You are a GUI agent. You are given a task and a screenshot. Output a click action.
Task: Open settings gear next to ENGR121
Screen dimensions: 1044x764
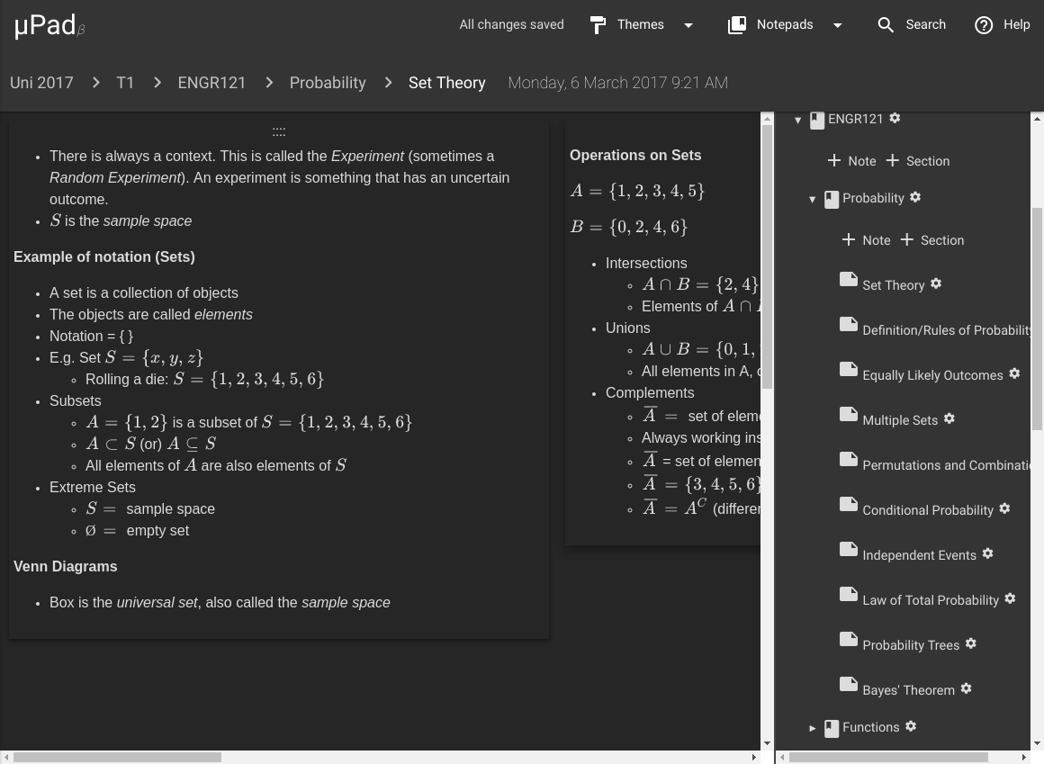pos(895,118)
